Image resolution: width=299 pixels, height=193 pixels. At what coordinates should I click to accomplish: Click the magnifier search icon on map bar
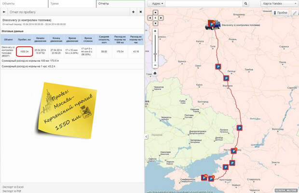pos(245,4)
